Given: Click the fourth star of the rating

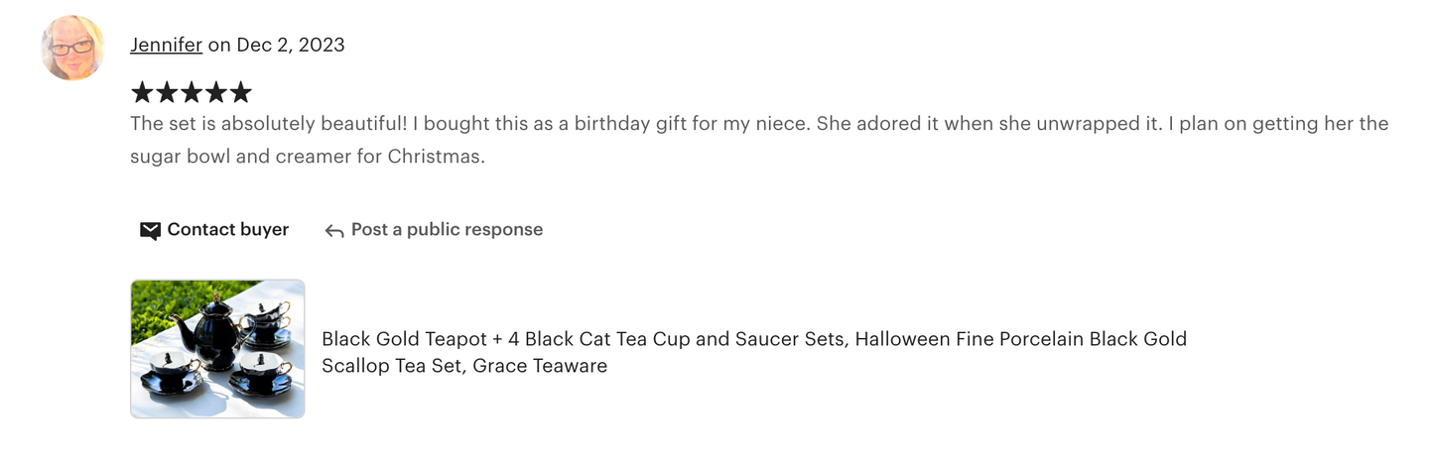Looking at the screenshot, I should (216, 93).
